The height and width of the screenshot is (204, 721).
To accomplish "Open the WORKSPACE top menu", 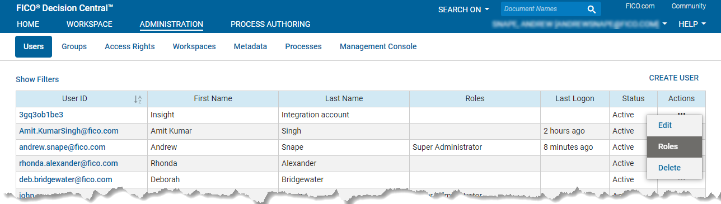I will click(x=90, y=24).
